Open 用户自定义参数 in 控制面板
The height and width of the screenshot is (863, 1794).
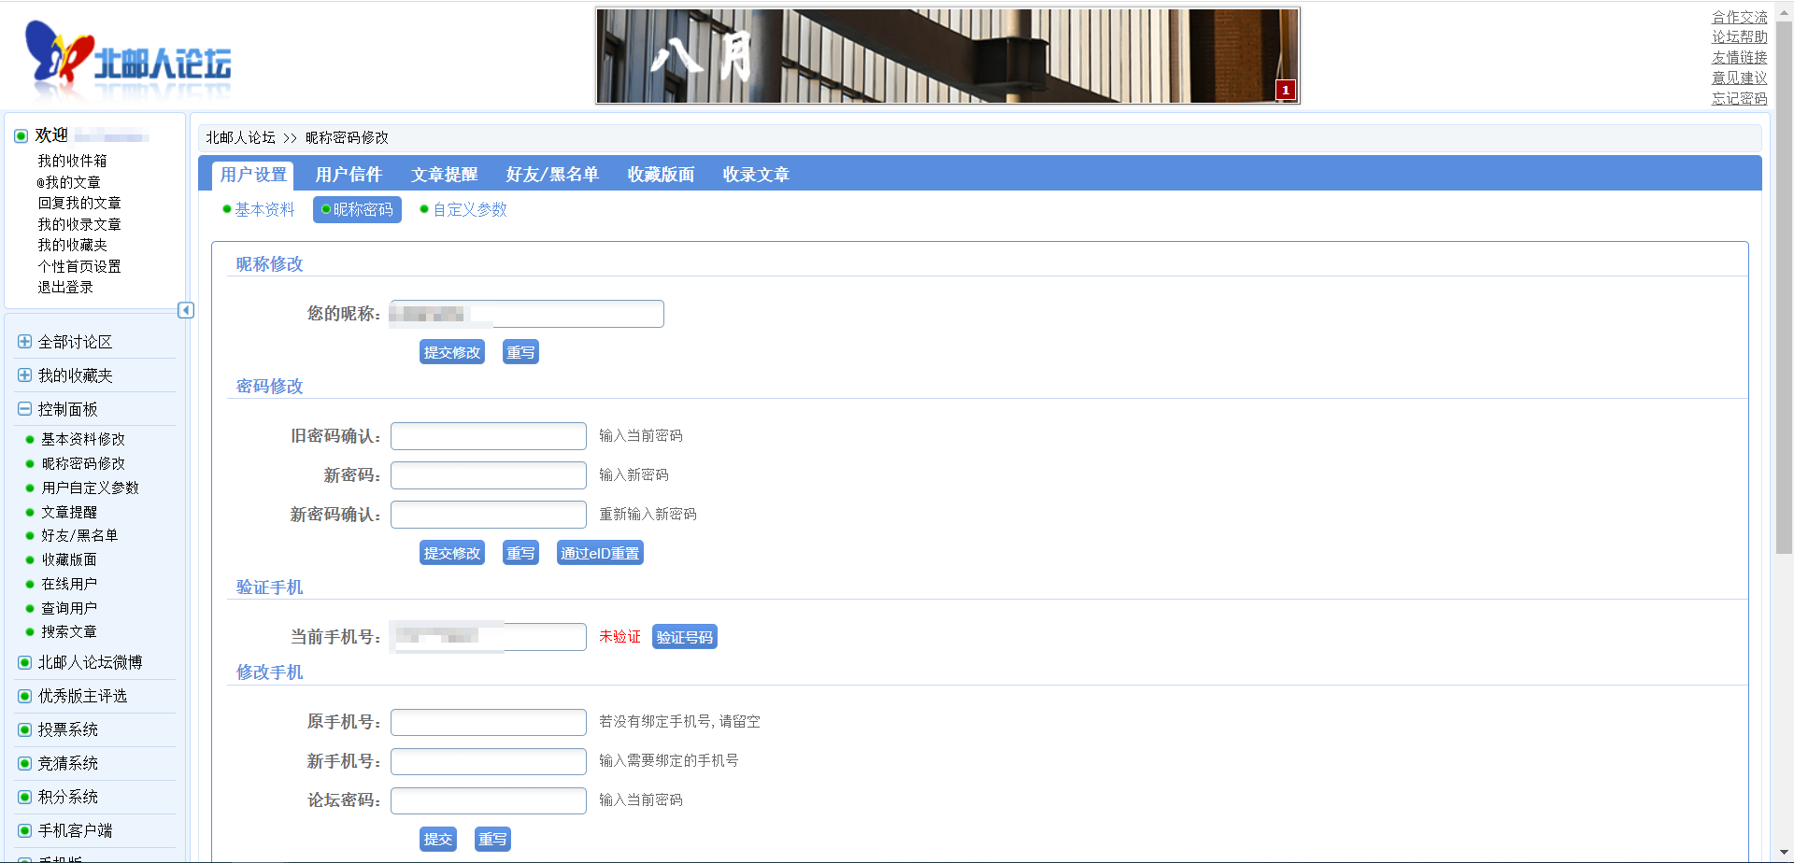coord(90,488)
